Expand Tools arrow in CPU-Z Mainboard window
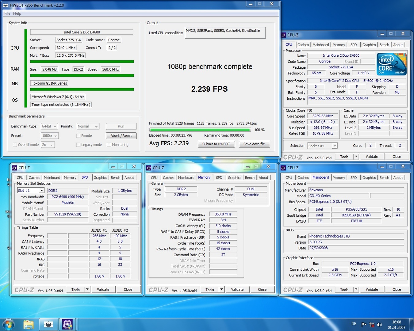This screenshot has width=414, height=331. coord(356,289)
